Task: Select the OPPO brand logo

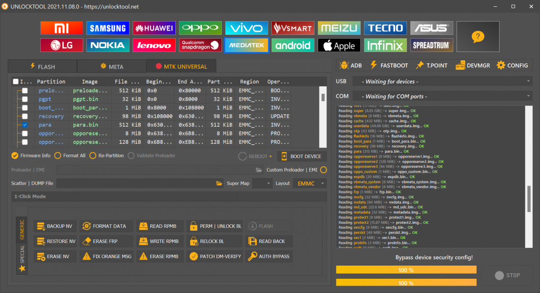Action: (200, 28)
